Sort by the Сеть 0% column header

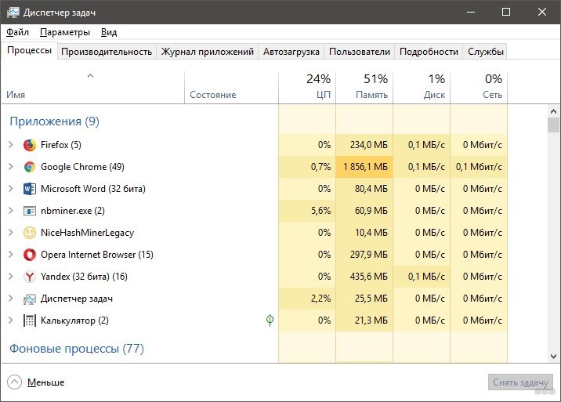[x=479, y=88]
